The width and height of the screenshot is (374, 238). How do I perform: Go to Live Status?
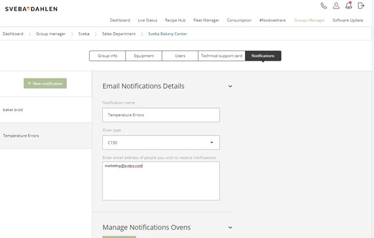(147, 20)
